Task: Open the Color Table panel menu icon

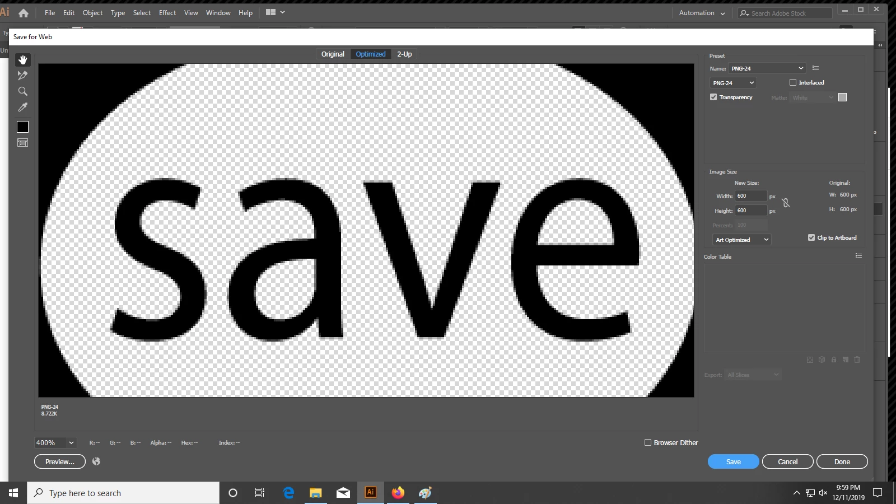Action: click(x=858, y=256)
